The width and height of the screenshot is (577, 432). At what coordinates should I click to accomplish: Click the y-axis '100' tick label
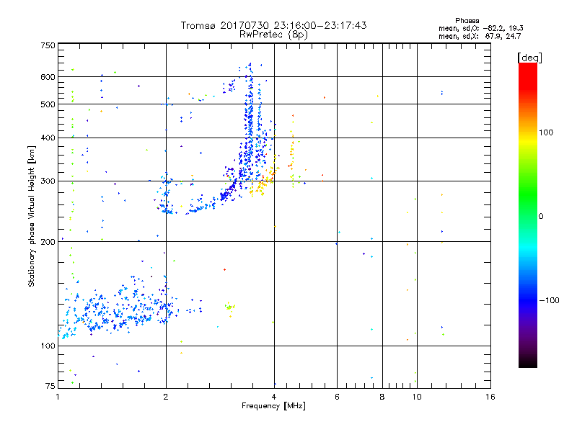coord(48,346)
